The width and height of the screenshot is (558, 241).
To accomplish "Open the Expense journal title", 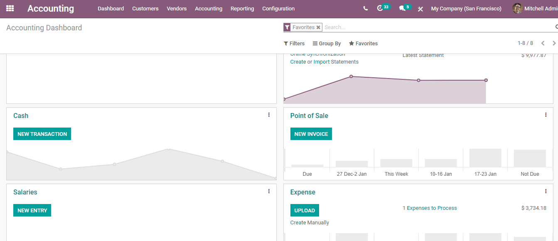I will 303,192.
